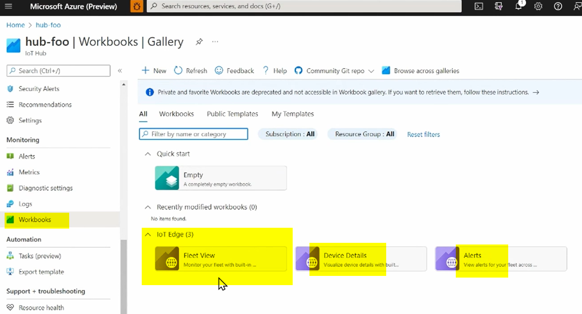Click the Tasks (preview) icon
The image size is (582, 314).
(10, 256)
